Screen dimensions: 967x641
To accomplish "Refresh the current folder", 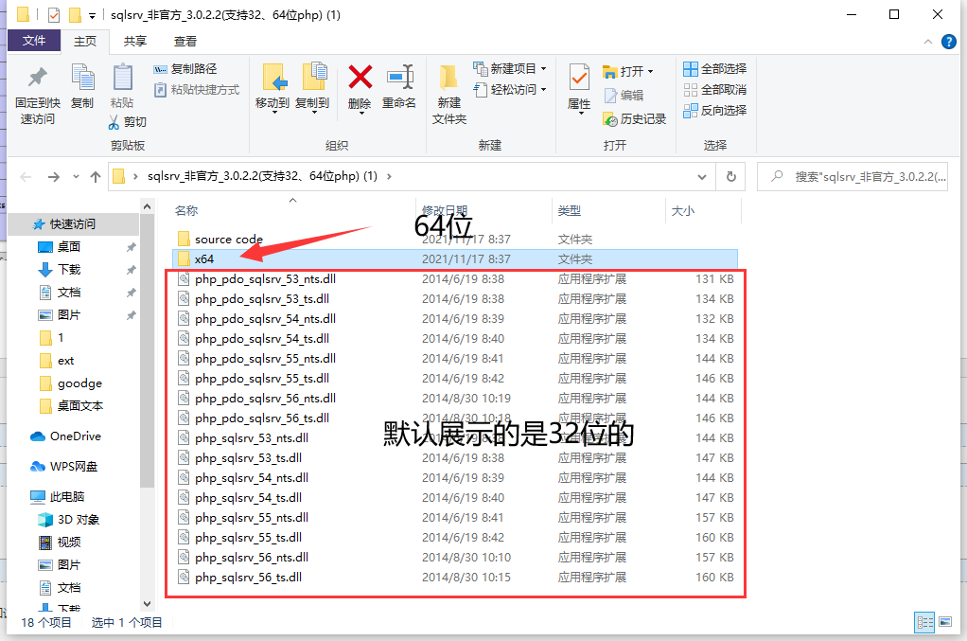I will click(730, 177).
